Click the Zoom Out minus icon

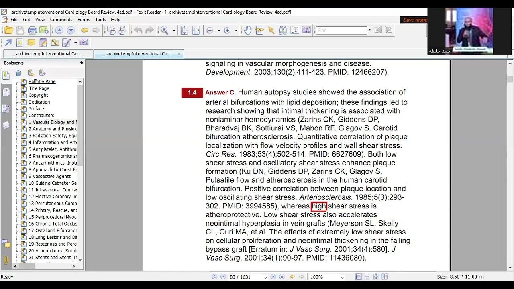tap(210, 31)
